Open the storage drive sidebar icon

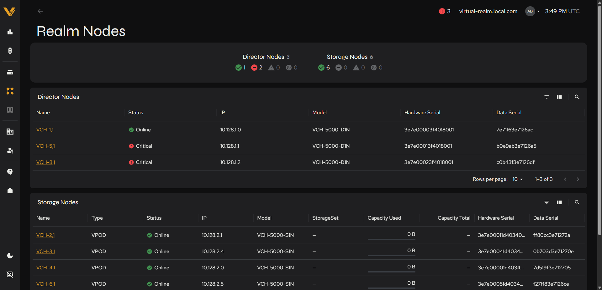pyautogui.click(x=10, y=72)
